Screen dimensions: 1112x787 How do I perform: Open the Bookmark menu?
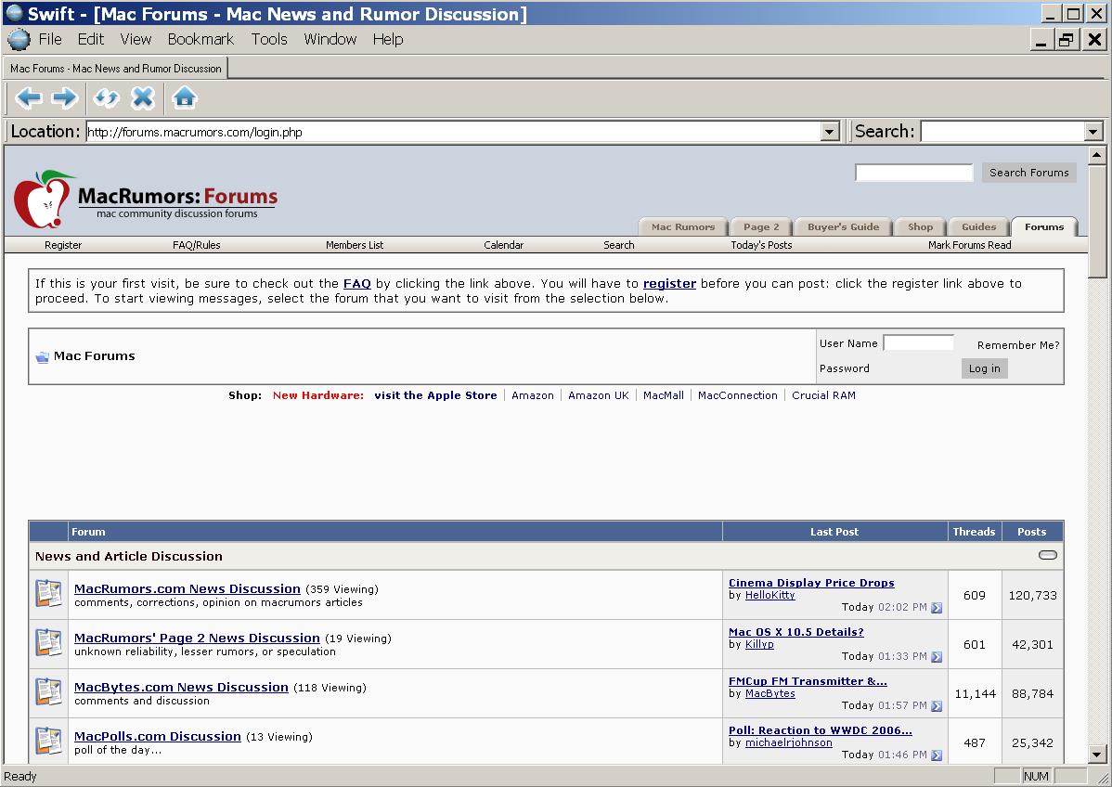200,40
